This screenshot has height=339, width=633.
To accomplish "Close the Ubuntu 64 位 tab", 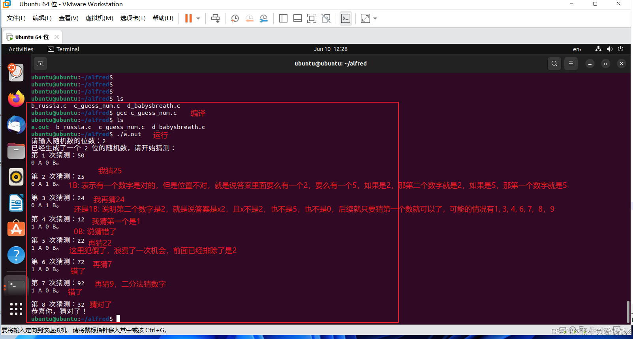I will click(x=57, y=37).
